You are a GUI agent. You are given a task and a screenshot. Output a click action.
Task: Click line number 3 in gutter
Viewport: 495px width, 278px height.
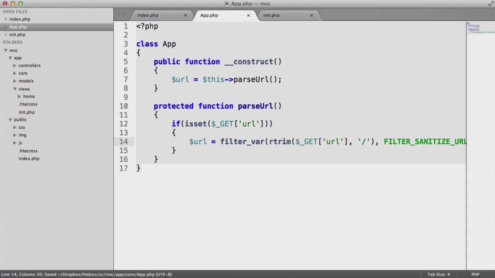pyautogui.click(x=126, y=44)
